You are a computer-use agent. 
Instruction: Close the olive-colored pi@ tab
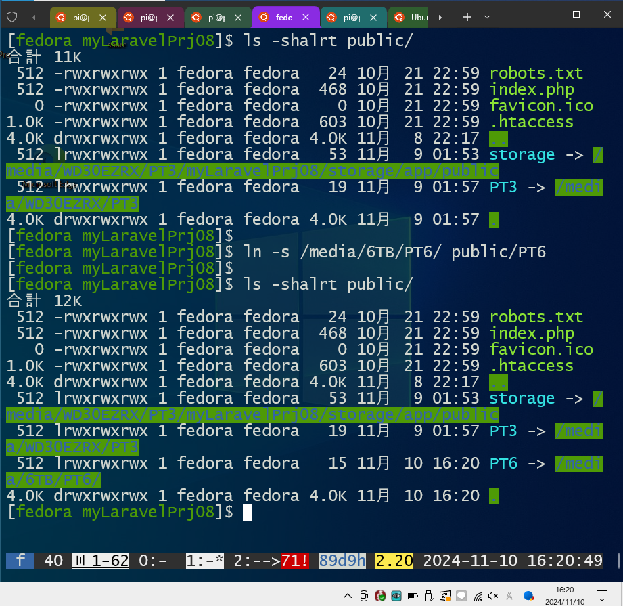(103, 18)
